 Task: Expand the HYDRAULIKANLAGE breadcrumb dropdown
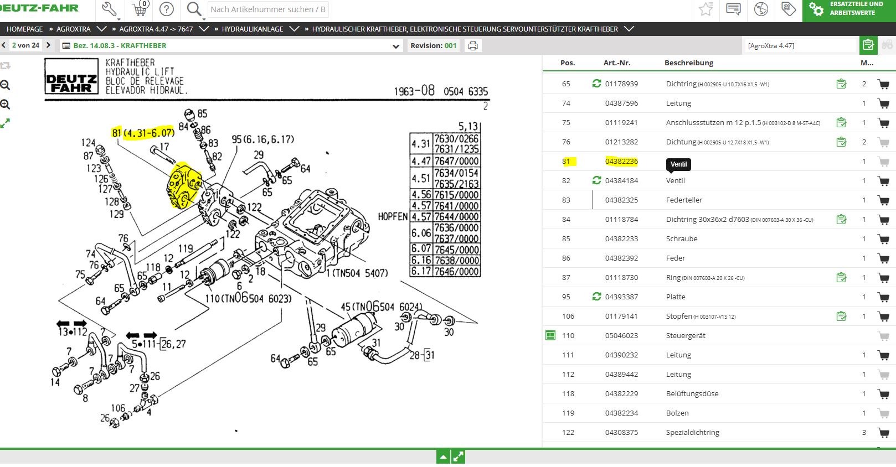point(294,29)
